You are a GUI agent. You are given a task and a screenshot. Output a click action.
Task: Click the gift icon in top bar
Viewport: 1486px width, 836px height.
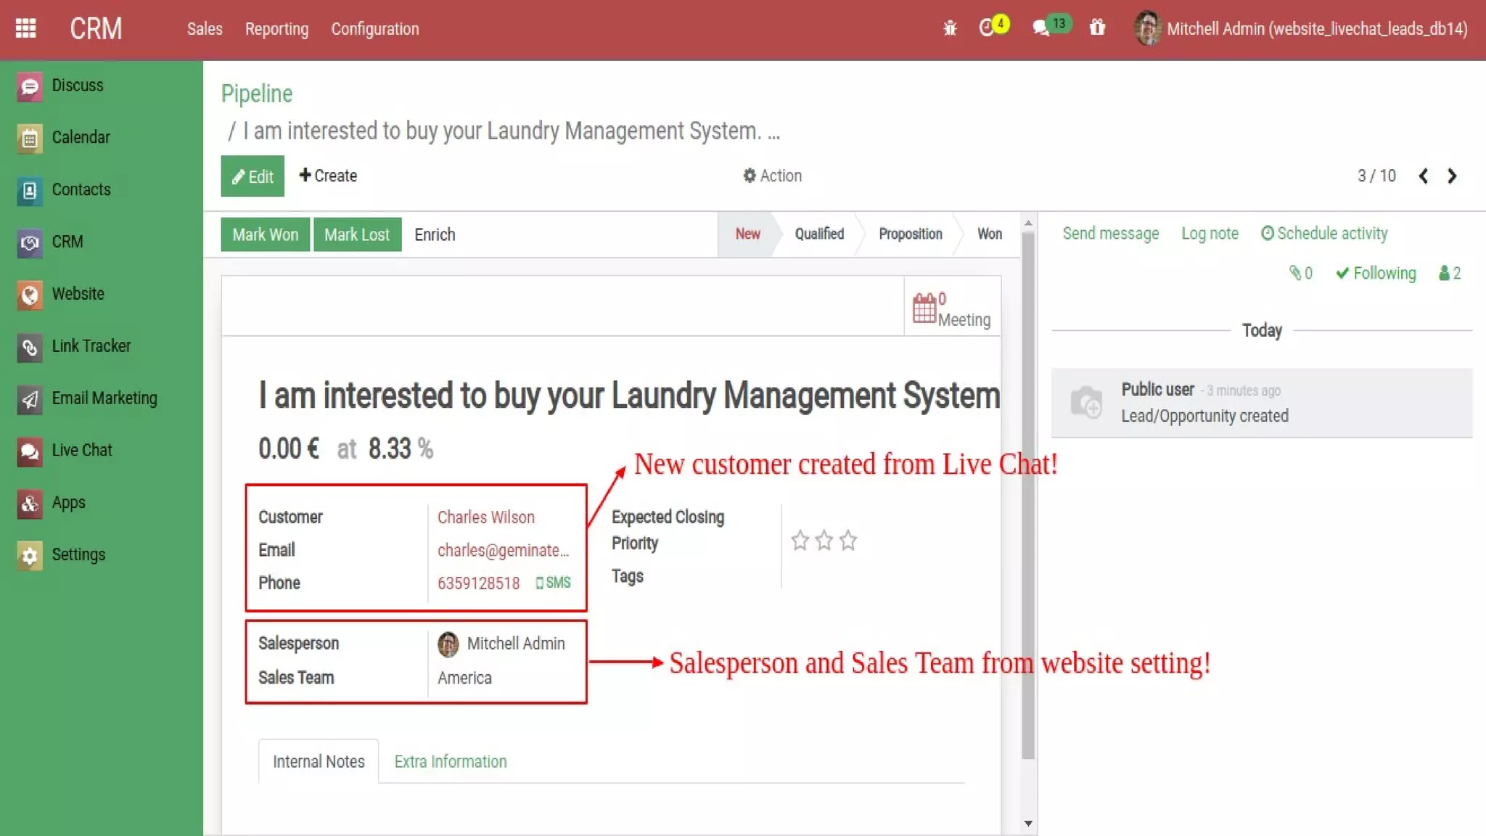click(x=1097, y=28)
